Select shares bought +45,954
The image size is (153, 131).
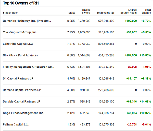(x=132, y=113)
